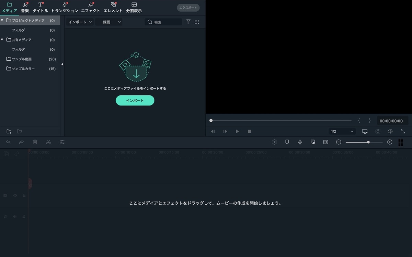The image size is (412, 257).
Task: Enter fullscreen preview
Action: pyautogui.click(x=403, y=131)
